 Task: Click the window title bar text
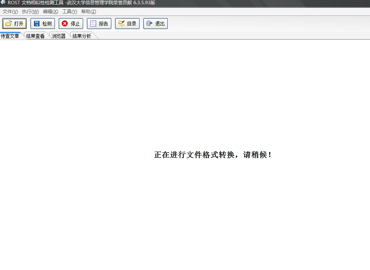[x=81, y=3]
